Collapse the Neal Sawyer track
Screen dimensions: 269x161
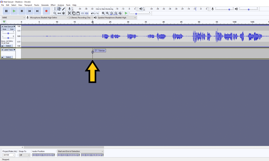coord(2,46)
